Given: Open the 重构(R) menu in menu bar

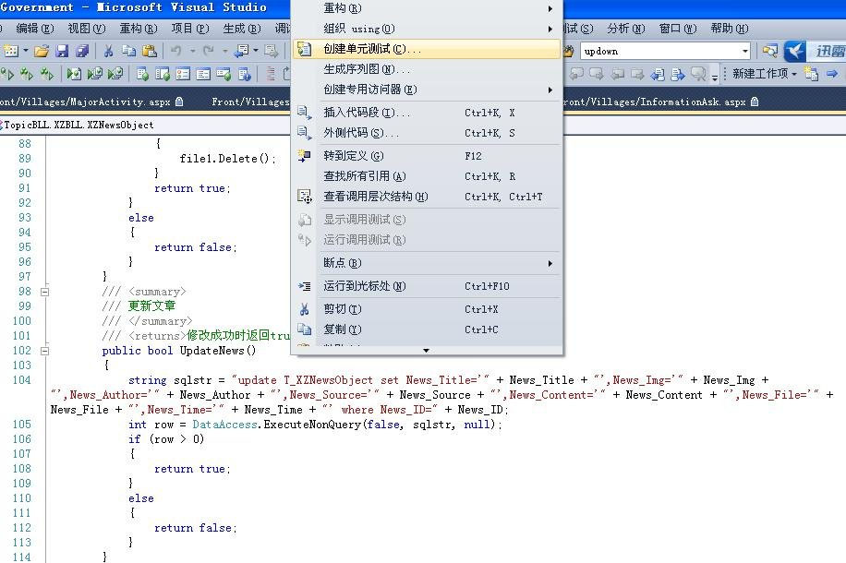Looking at the screenshot, I should (x=139, y=28).
